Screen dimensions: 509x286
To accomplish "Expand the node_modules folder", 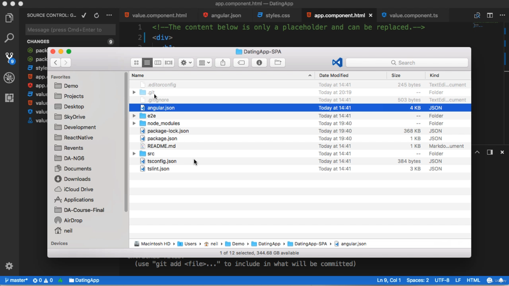I will click(134, 123).
